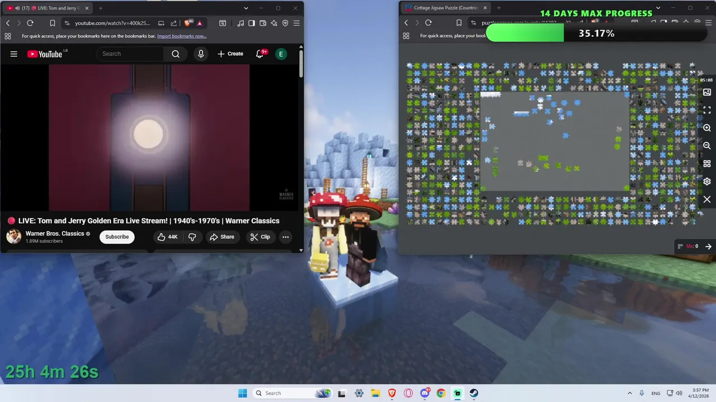Open YouTube hamburger guide menu

(14, 54)
